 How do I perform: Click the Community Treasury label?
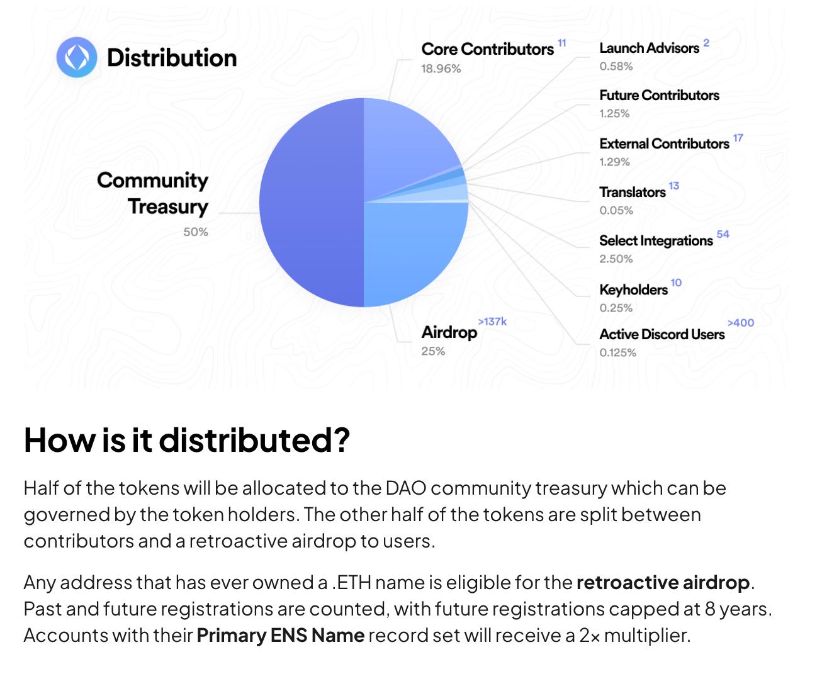click(153, 193)
